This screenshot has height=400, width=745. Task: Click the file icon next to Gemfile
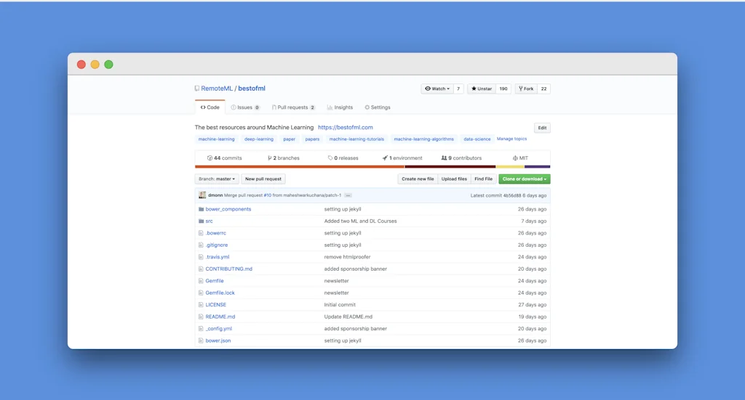[x=201, y=280]
